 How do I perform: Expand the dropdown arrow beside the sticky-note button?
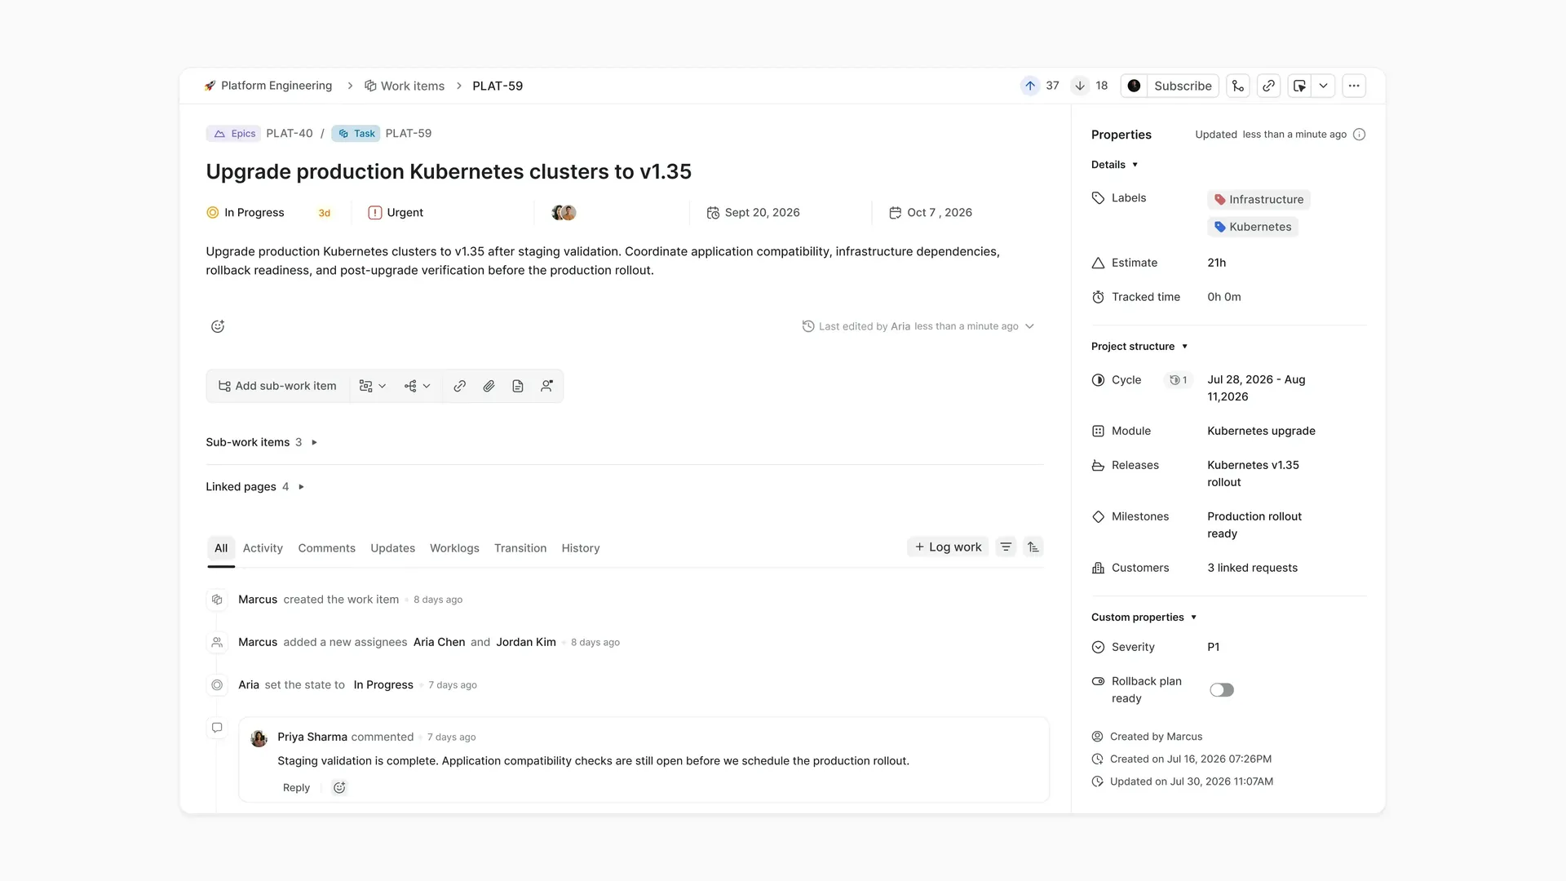(x=1323, y=86)
